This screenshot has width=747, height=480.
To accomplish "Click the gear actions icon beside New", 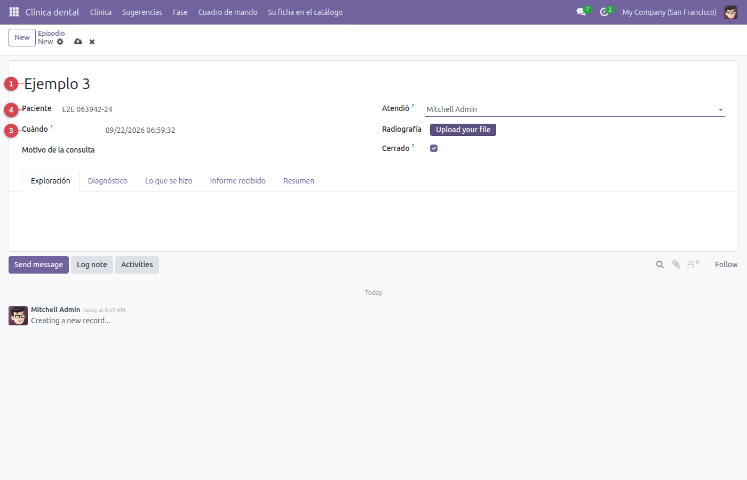I will pos(60,42).
